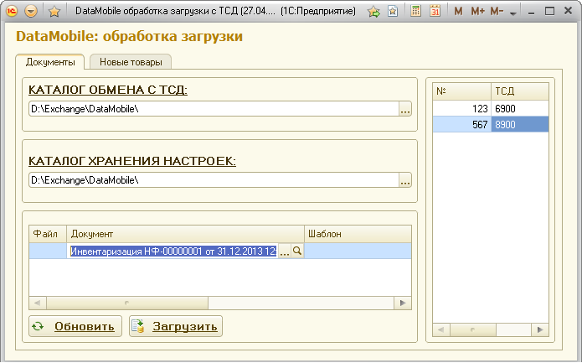Click documents table scroll left arrow
Screen dimensions: 582x363
(x=38, y=303)
